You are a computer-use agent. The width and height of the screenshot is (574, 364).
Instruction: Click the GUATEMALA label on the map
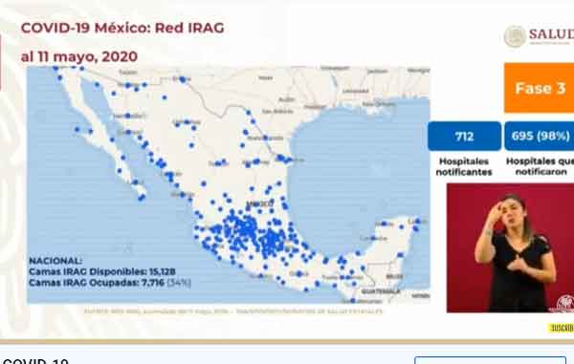click(x=381, y=291)
